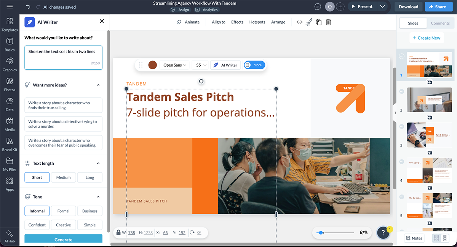
Task: Open the Arrange menu
Action: click(278, 22)
